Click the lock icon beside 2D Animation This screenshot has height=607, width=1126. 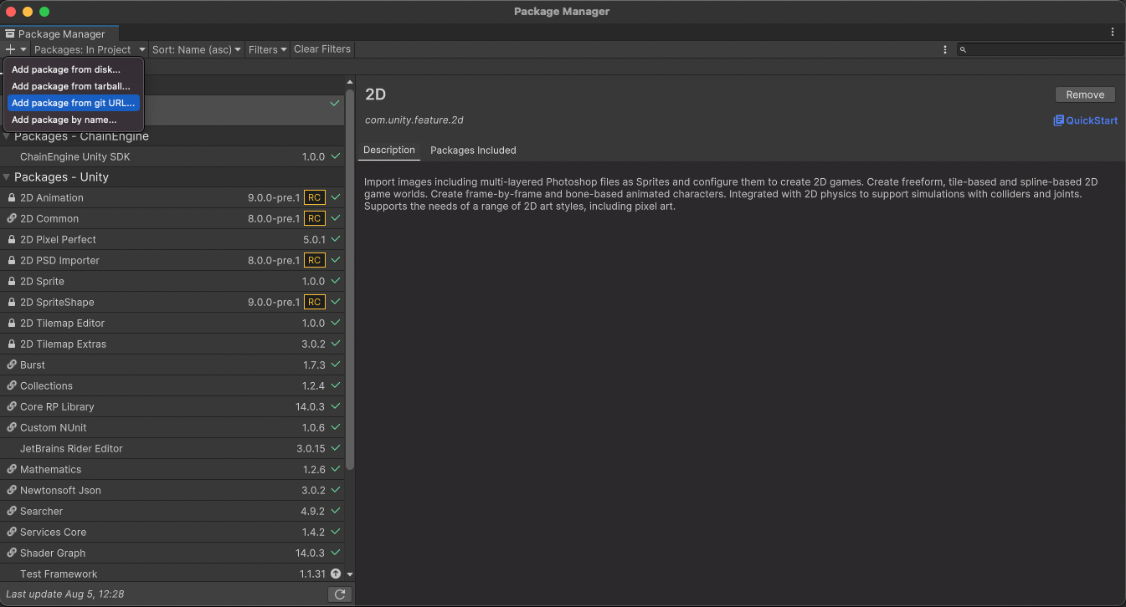pyautogui.click(x=12, y=198)
